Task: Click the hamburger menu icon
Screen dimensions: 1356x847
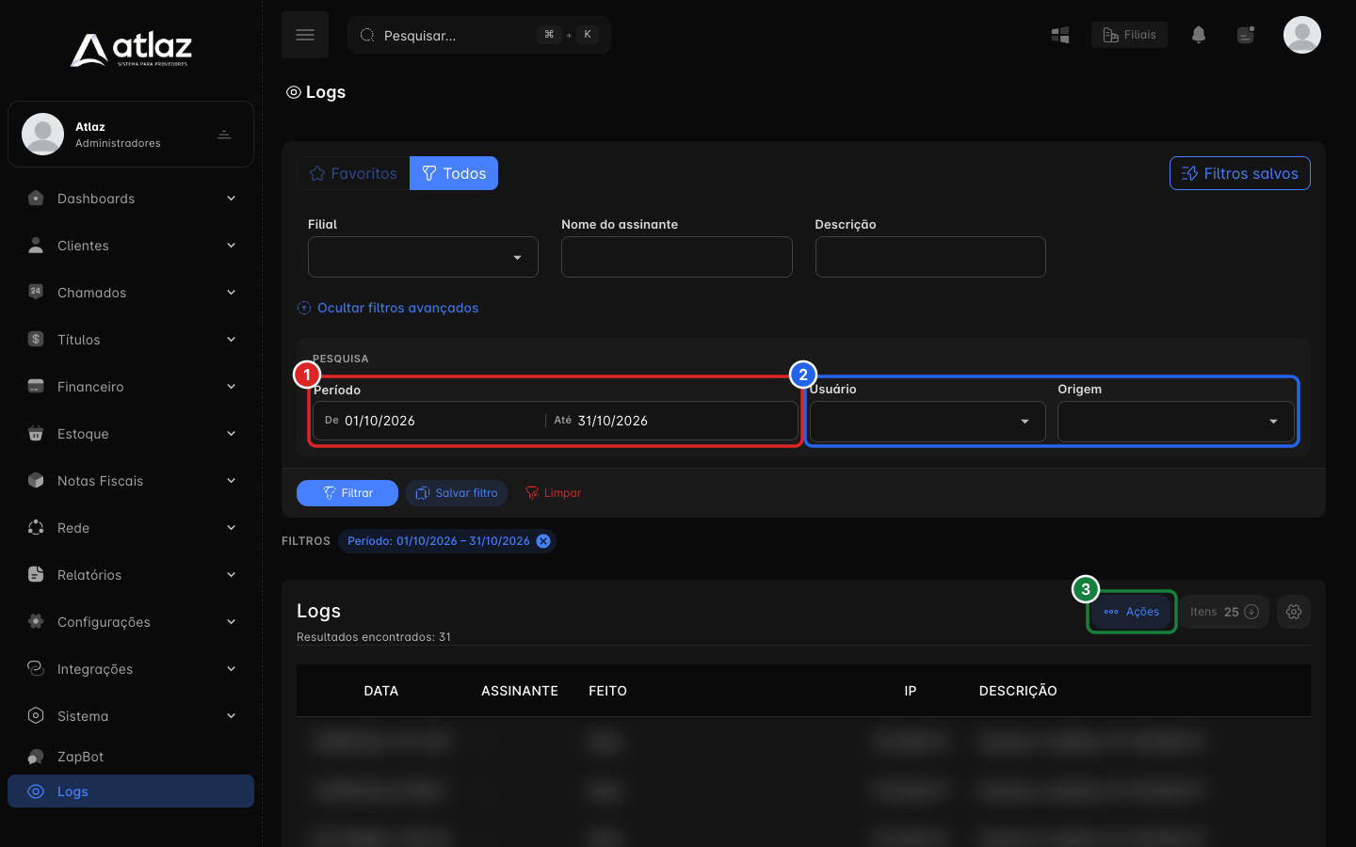Action: (305, 35)
